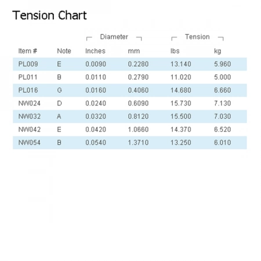Click the kg column header
This screenshot has width=261, height=261.
click(217, 51)
